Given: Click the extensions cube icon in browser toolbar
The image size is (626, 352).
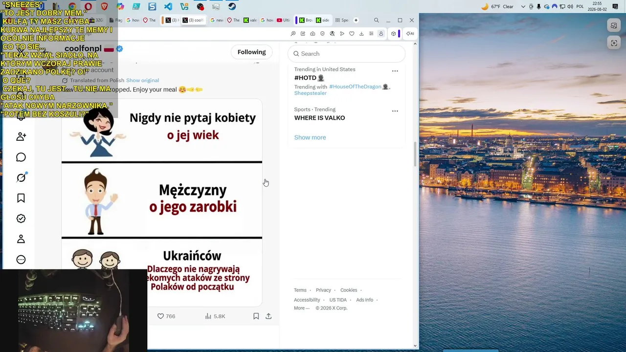Looking at the screenshot, I should click(x=393, y=34).
